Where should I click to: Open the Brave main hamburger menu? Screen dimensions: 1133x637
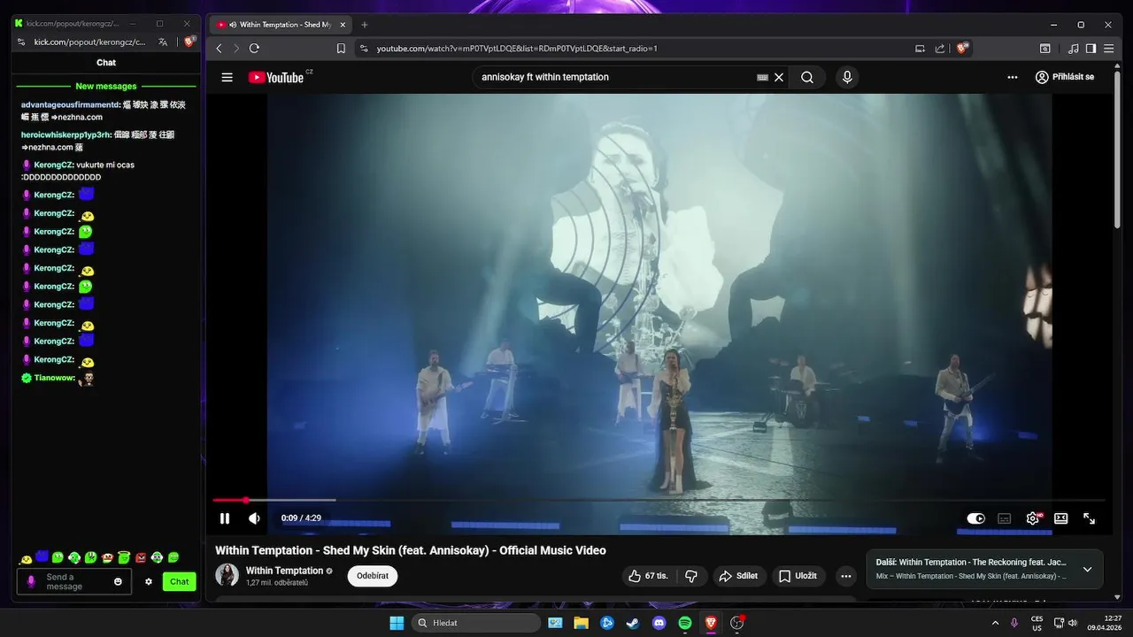click(1108, 49)
